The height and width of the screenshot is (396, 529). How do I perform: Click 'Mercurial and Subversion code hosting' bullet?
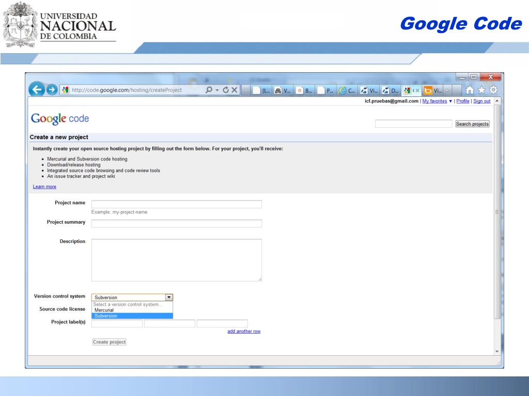87,159
